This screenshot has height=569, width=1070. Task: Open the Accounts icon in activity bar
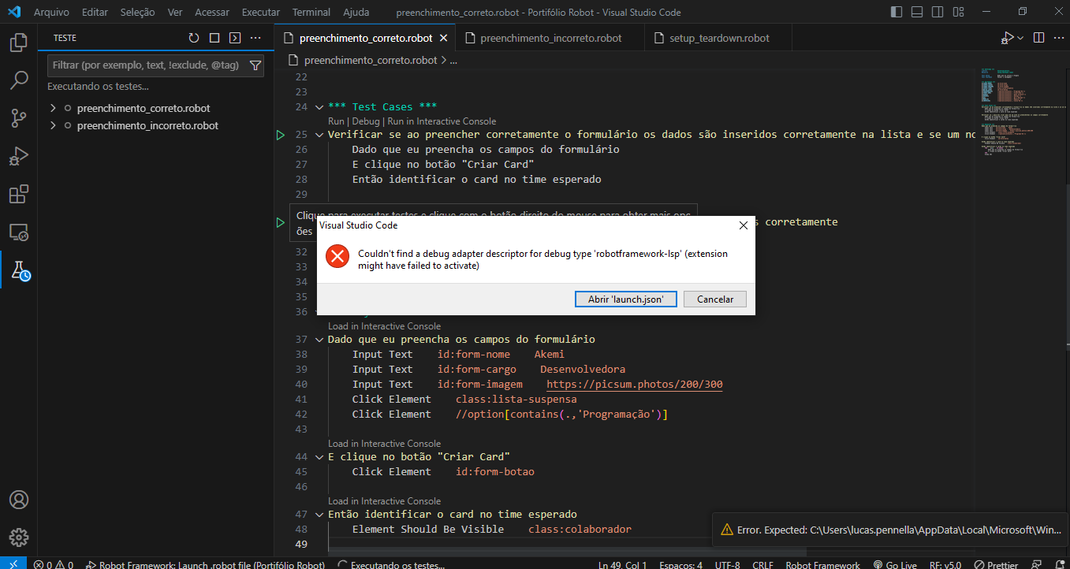19,500
